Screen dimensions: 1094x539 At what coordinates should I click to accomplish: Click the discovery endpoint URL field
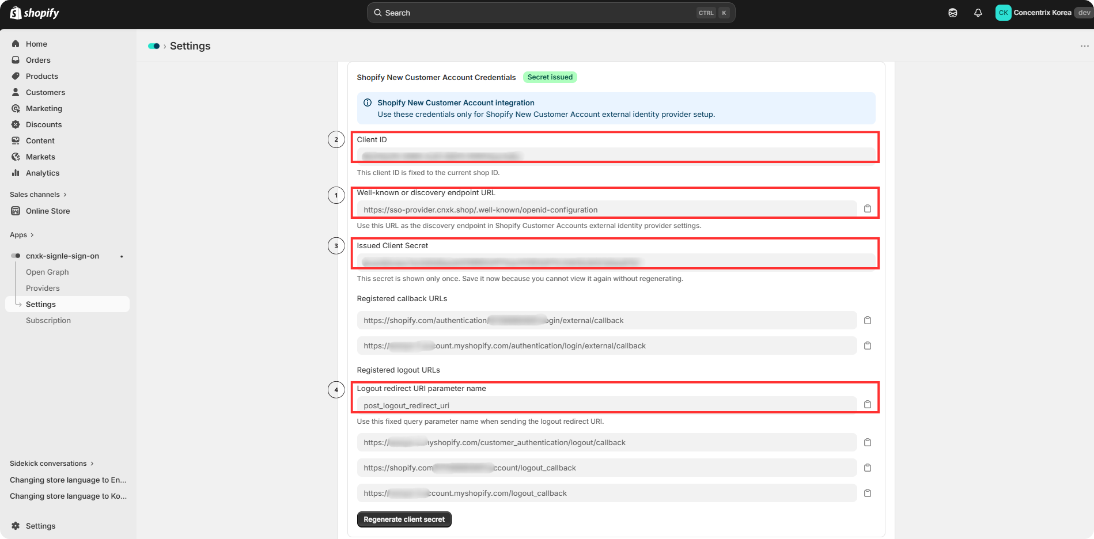click(x=607, y=210)
